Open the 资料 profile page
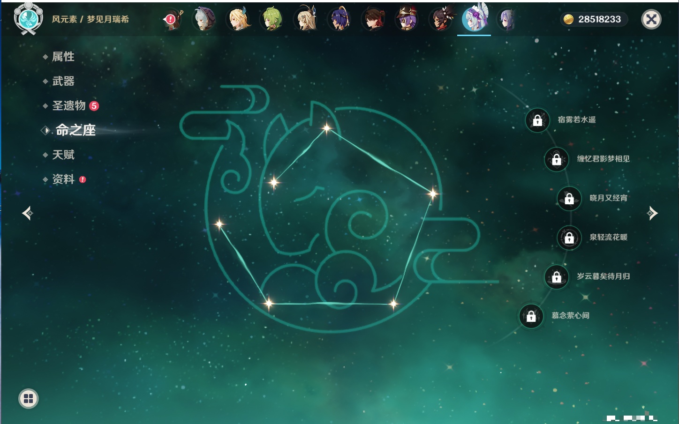679x424 pixels. pos(63,179)
